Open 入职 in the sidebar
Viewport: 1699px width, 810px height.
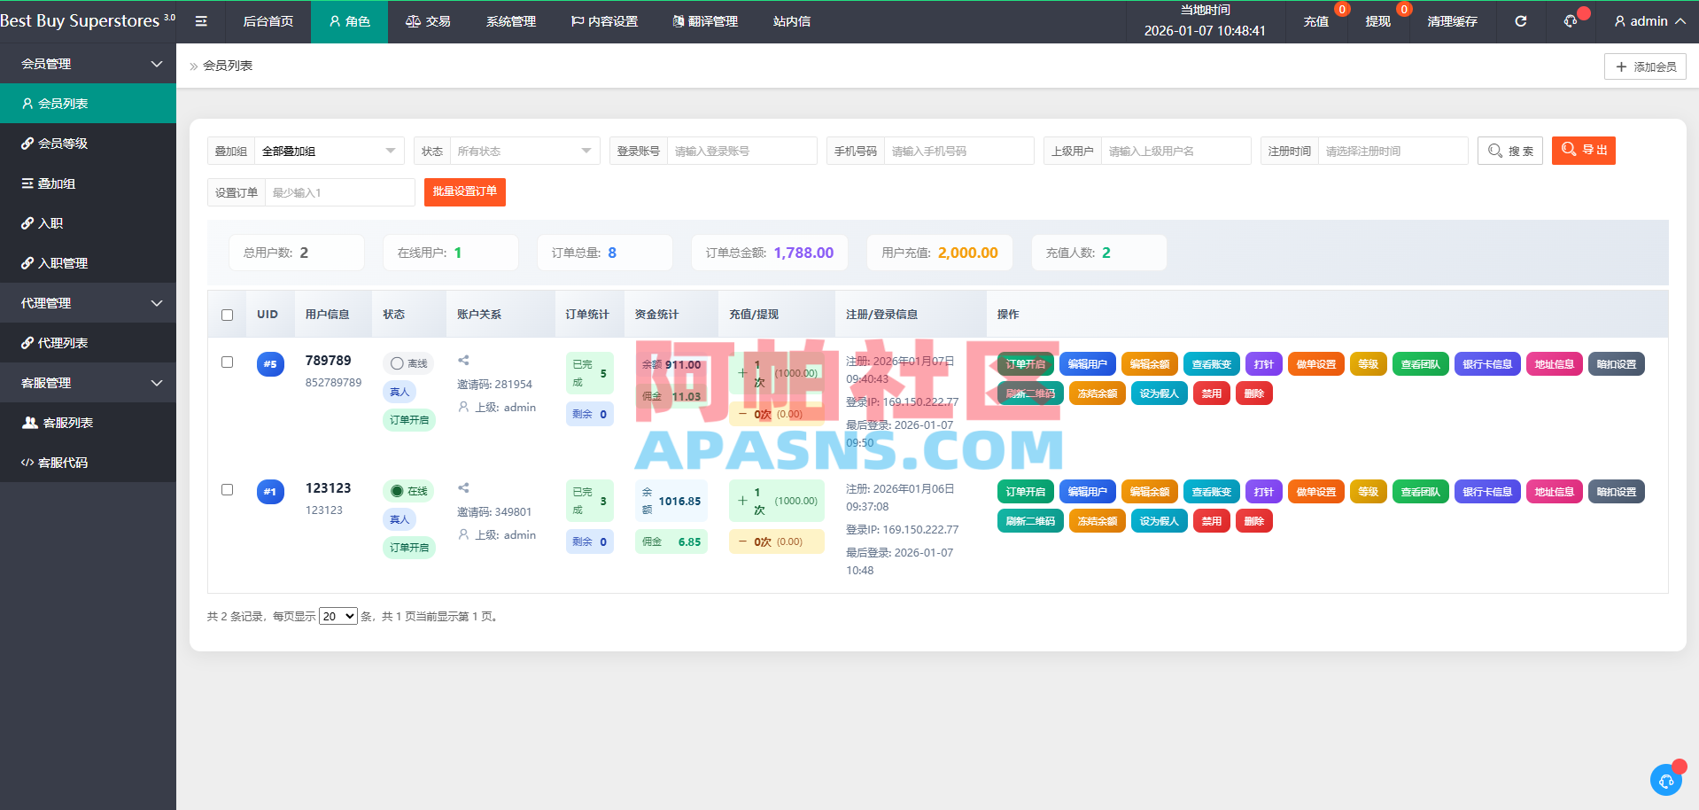(88, 222)
